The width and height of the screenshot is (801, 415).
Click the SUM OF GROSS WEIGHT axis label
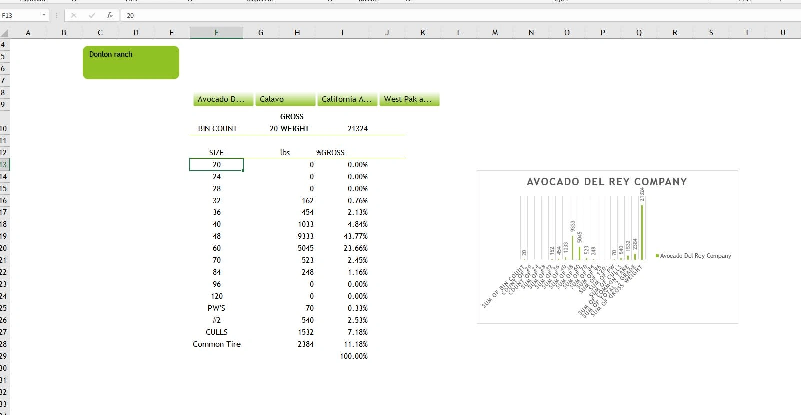(617, 292)
